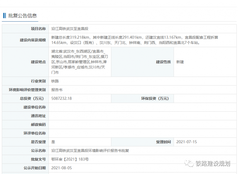The image size is (238, 174).
Task: Click the 报告书 management category value
Action: point(57,90)
